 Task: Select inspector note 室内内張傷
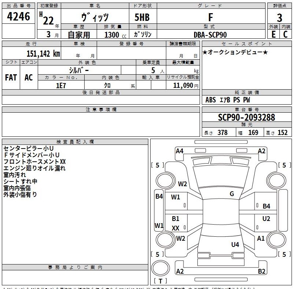(x=17, y=188)
